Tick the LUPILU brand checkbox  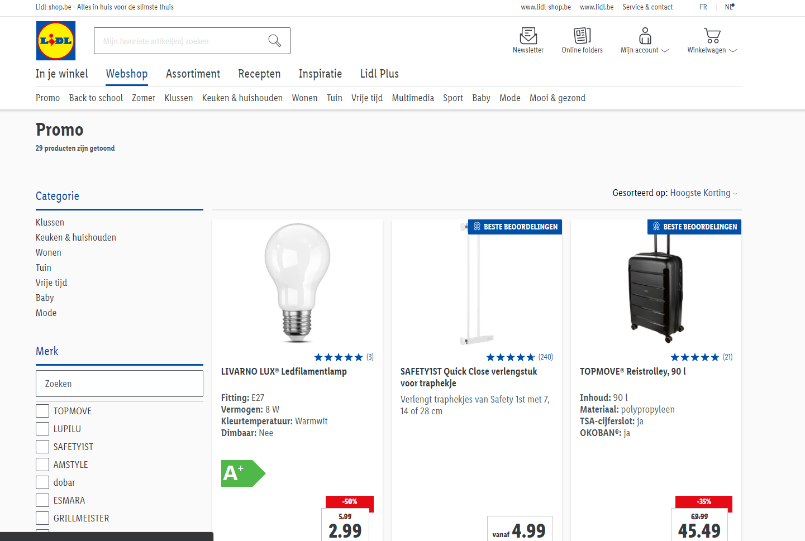[x=42, y=429]
